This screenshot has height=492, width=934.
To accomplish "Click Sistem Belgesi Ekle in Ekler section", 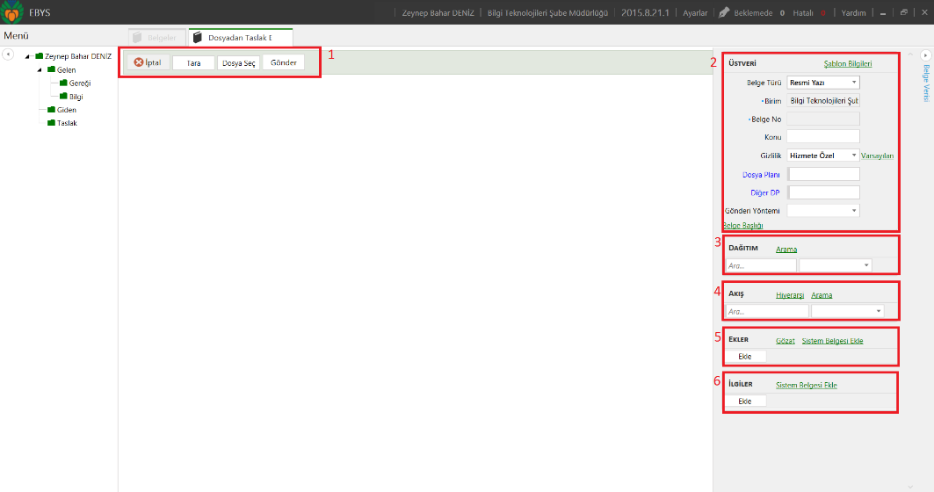I will [832, 341].
